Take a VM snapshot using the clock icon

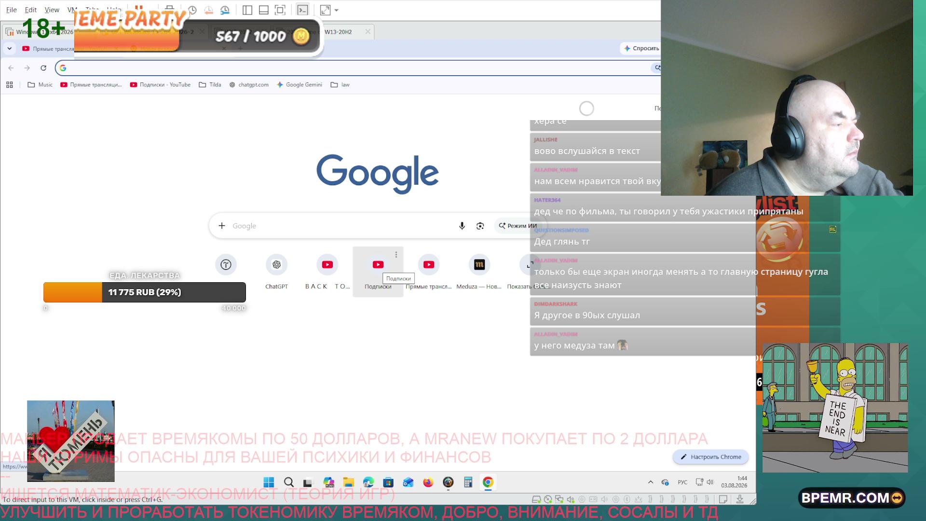pyautogui.click(x=192, y=10)
